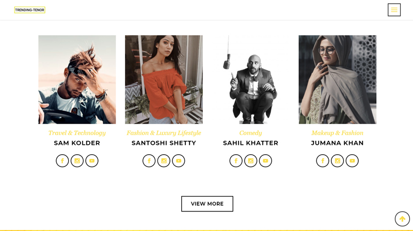Image resolution: width=413 pixels, height=231 pixels.
Task: Visit Sahil Khatter's YouTube icon
Action: click(x=265, y=161)
